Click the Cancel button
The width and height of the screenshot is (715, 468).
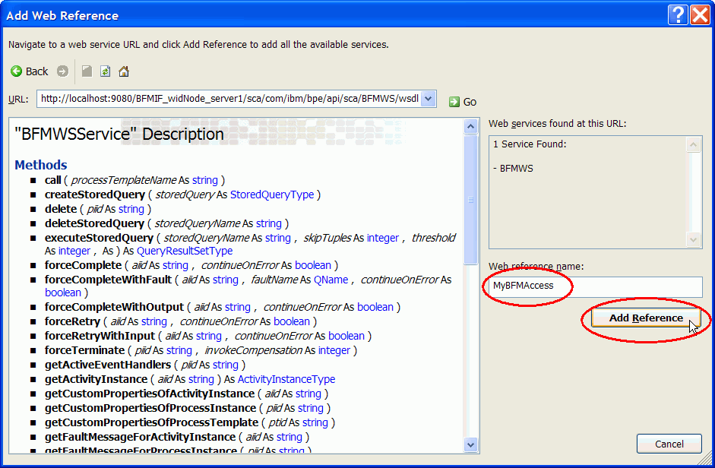coord(669,444)
